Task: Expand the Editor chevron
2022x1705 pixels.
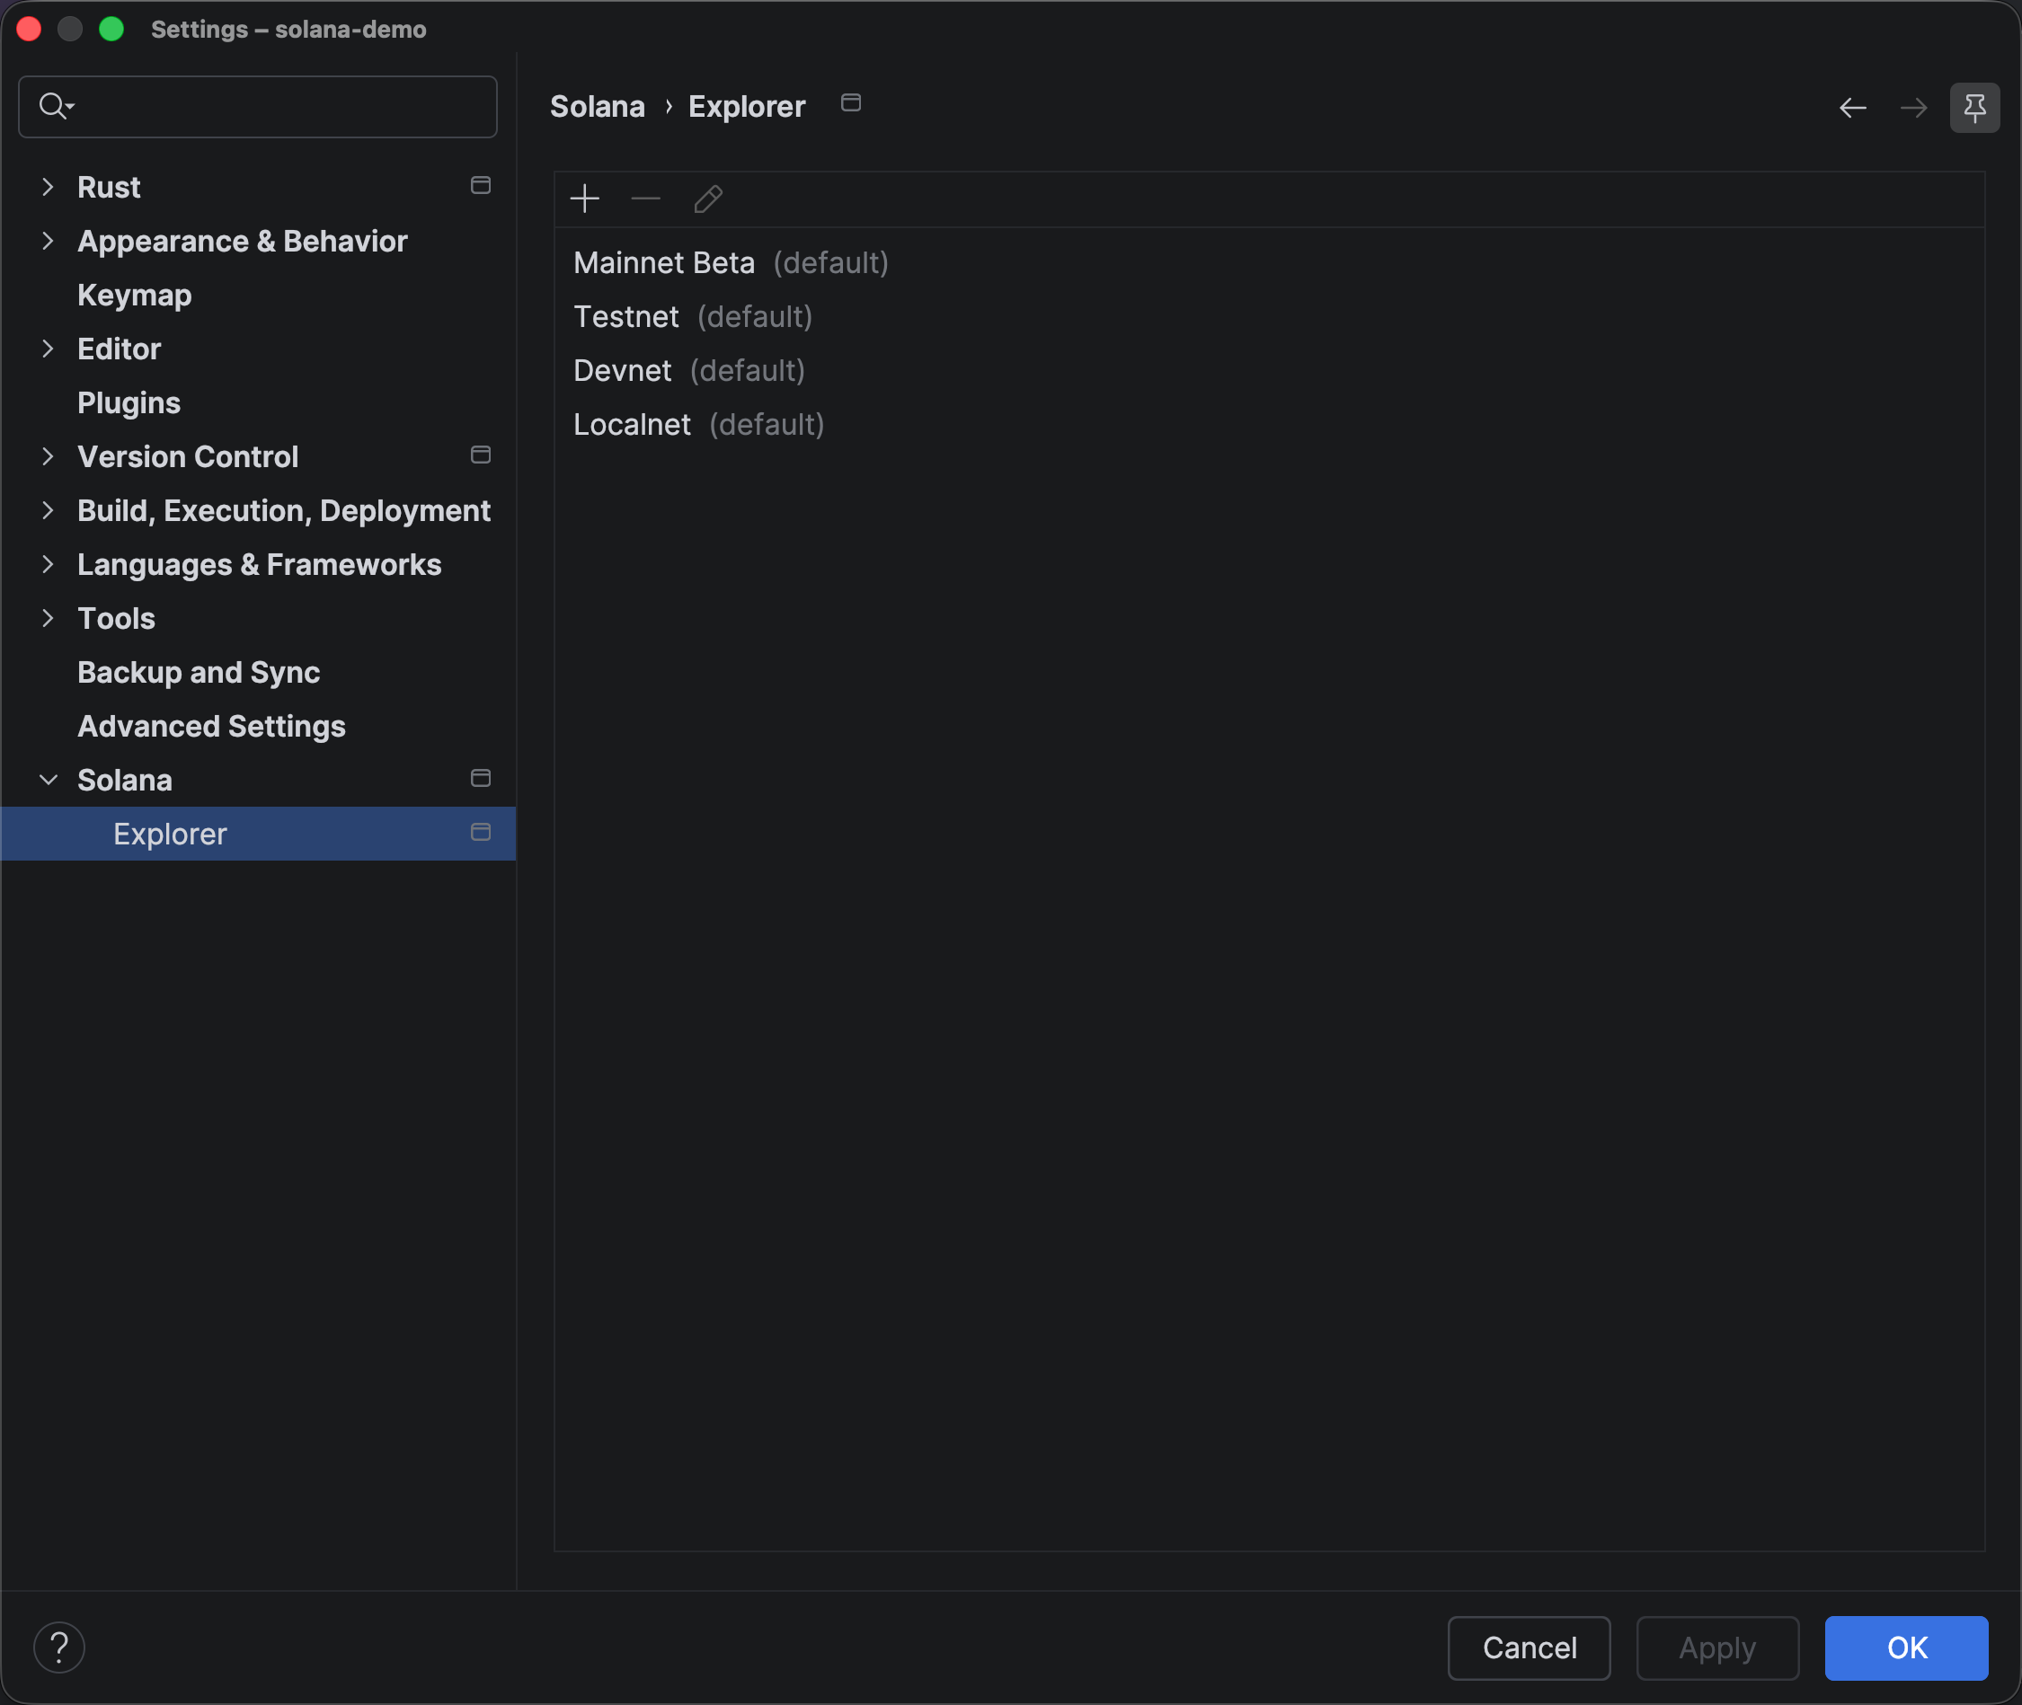Action: click(48, 349)
